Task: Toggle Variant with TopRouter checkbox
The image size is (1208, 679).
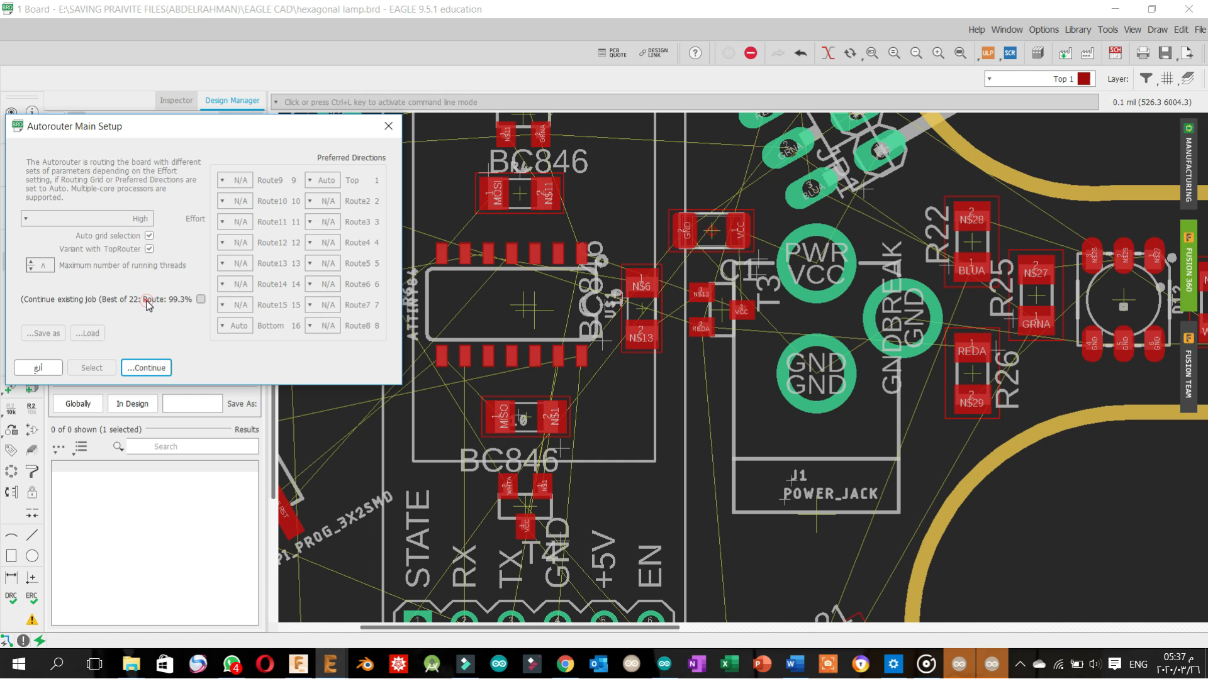Action: [x=149, y=248]
